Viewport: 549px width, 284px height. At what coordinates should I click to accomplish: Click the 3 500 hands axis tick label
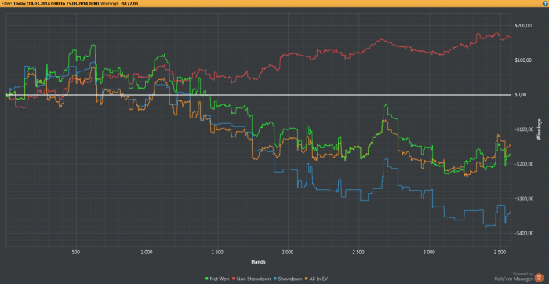pyautogui.click(x=500, y=252)
